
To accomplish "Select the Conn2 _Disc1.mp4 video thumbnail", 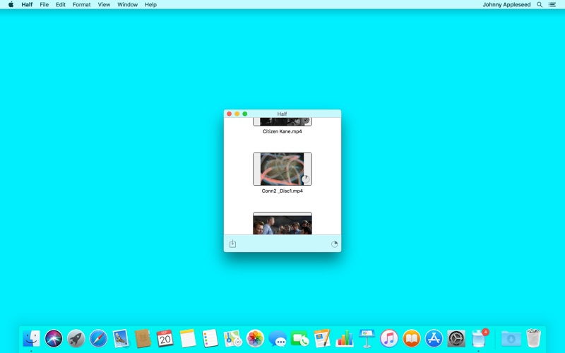I will [x=282, y=169].
